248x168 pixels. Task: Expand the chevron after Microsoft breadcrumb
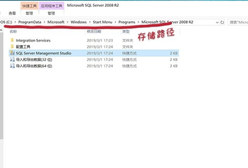click(x=67, y=22)
